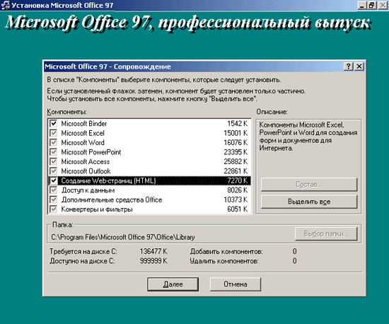
Task: Click the 136477 K required disk value
Action: (x=153, y=251)
